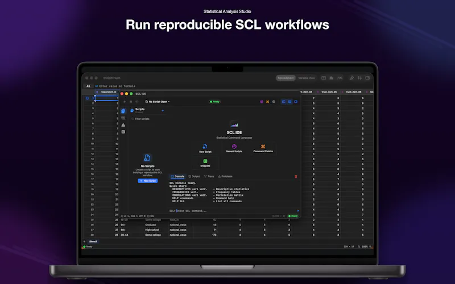
Task: Click the blue send command arrow icon
Action: tap(298, 211)
